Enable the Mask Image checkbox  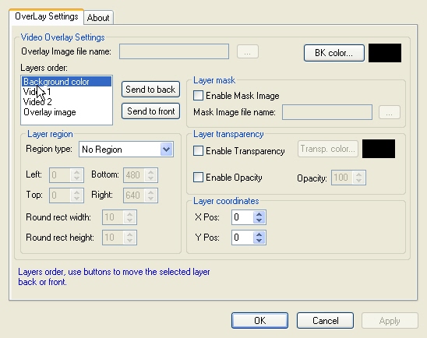point(198,96)
